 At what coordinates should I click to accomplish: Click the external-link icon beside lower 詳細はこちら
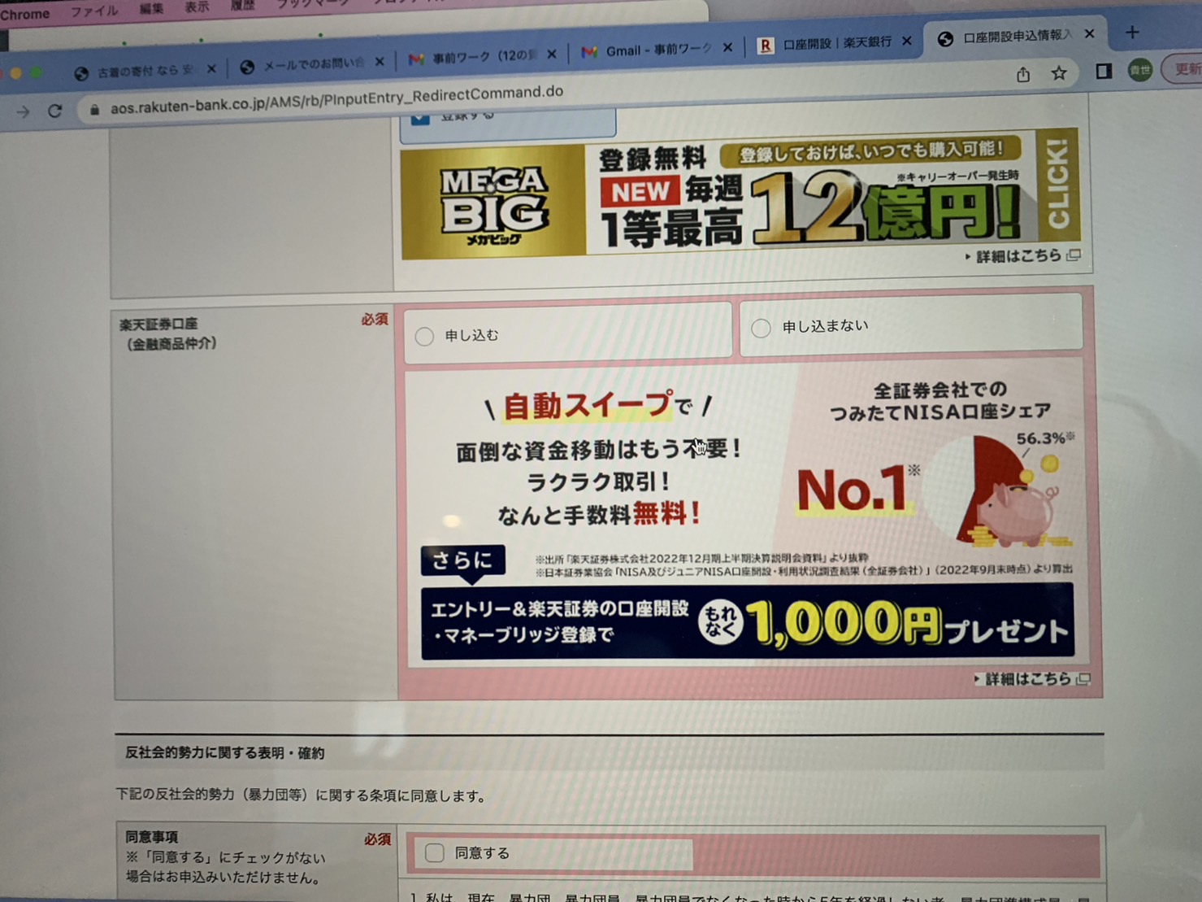pos(1083,678)
